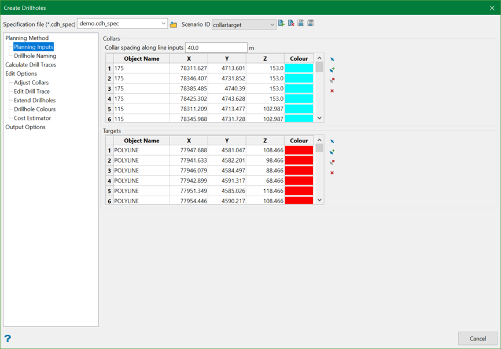Click the delete scenario icon
This screenshot has height=349, width=501.
pyautogui.click(x=291, y=24)
